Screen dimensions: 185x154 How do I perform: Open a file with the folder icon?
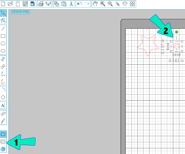[x=10, y=4]
